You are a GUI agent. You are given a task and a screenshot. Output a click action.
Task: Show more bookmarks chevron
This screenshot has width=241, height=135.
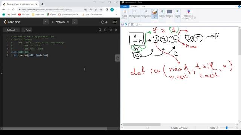click(x=117, y=15)
